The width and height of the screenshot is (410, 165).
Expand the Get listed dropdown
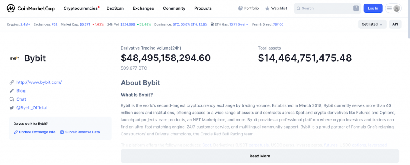point(372,24)
